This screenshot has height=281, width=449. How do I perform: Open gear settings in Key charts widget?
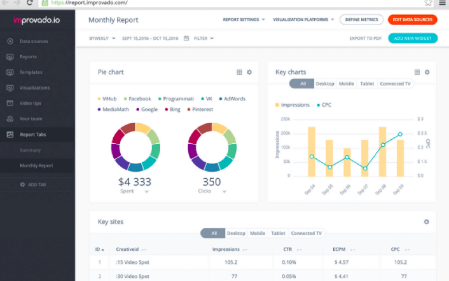point(427,72)
